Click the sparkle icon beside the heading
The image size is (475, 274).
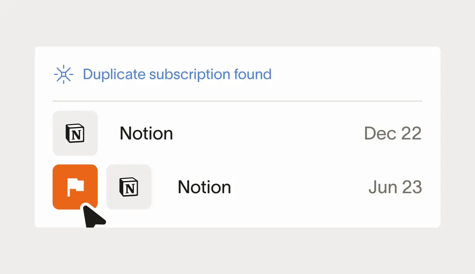[64, 74]
